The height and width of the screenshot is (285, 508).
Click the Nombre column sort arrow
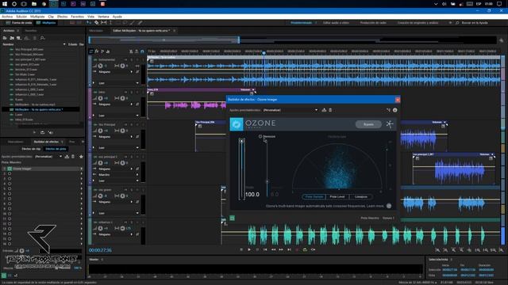(x=64, y=44)
